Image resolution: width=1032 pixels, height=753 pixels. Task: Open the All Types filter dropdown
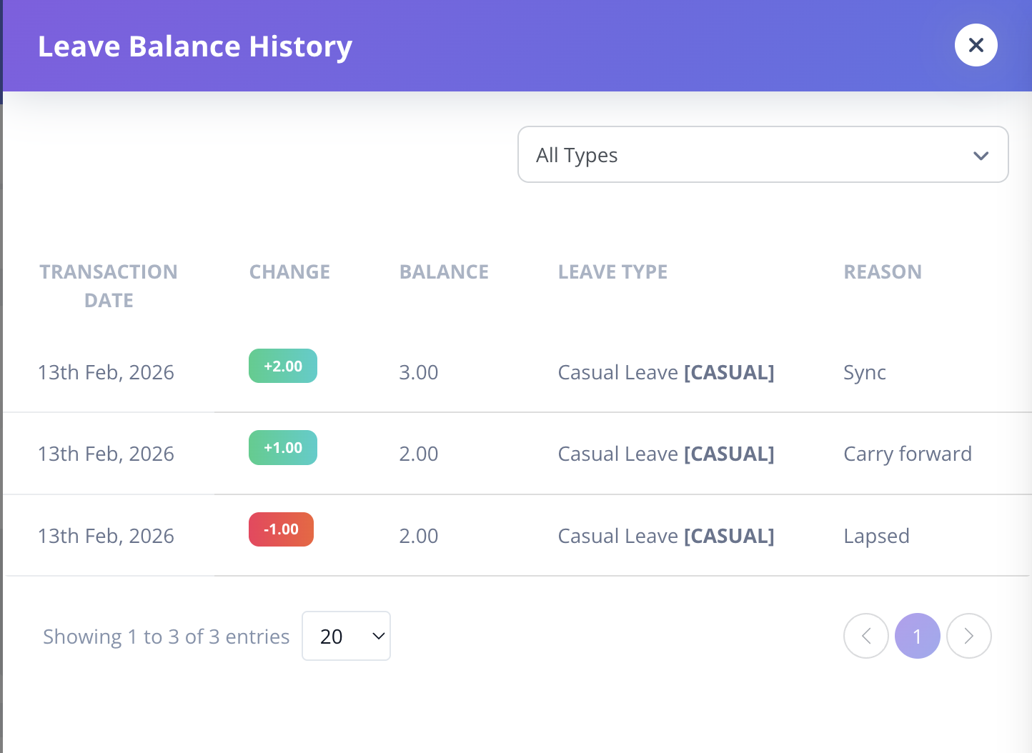click(763, 154)
